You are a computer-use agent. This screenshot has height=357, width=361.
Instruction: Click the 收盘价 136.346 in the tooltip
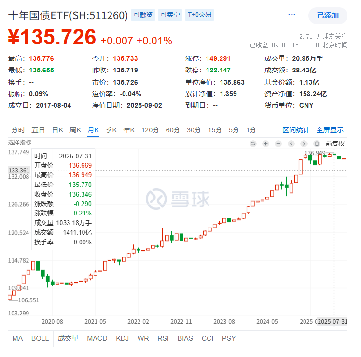[80, 194]
